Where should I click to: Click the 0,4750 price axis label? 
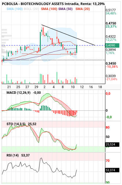tap(111, 23)
